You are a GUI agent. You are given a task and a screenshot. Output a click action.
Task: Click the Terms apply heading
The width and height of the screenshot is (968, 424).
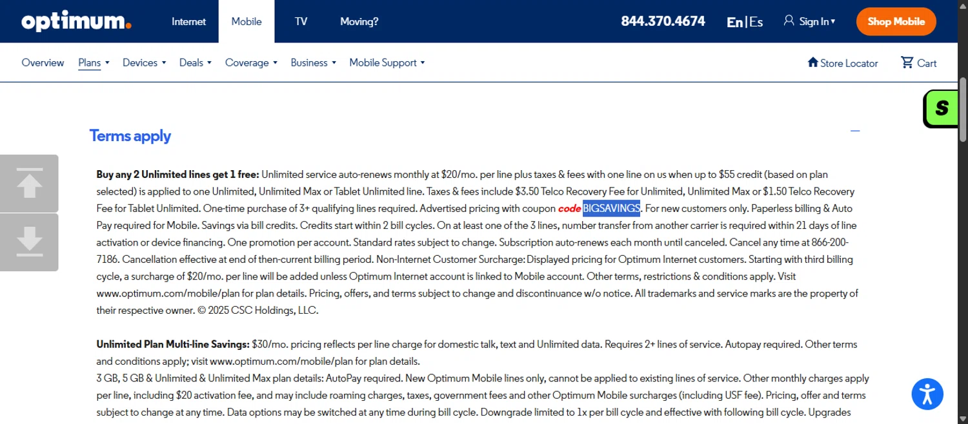click(x=130, y=136)
